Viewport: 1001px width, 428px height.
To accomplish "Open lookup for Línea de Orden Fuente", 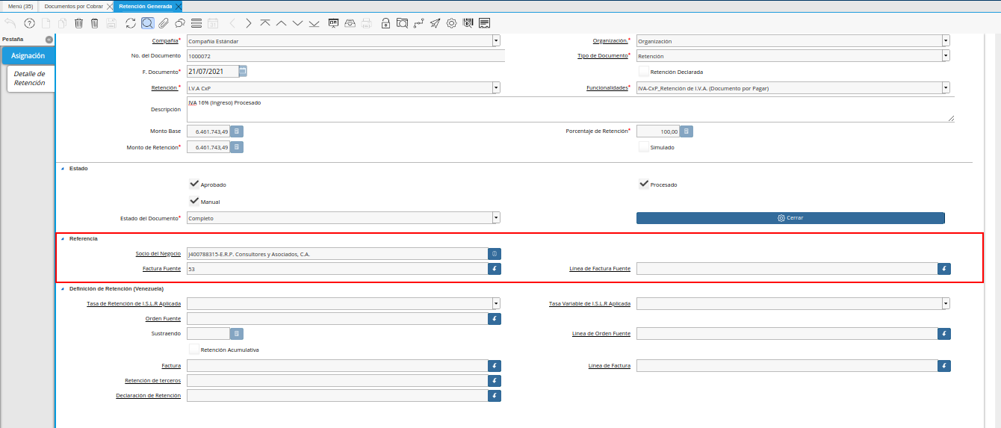I will [944, 334].
